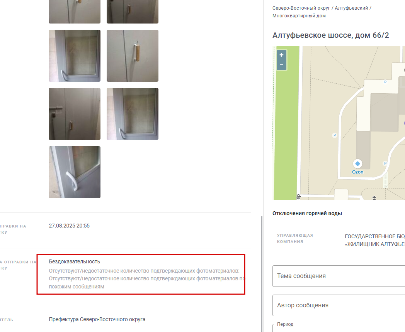The width and height of the screenshot is (405, 332).
Task: Open the close-up photo of wooden door handle
Action: point(133,56)
